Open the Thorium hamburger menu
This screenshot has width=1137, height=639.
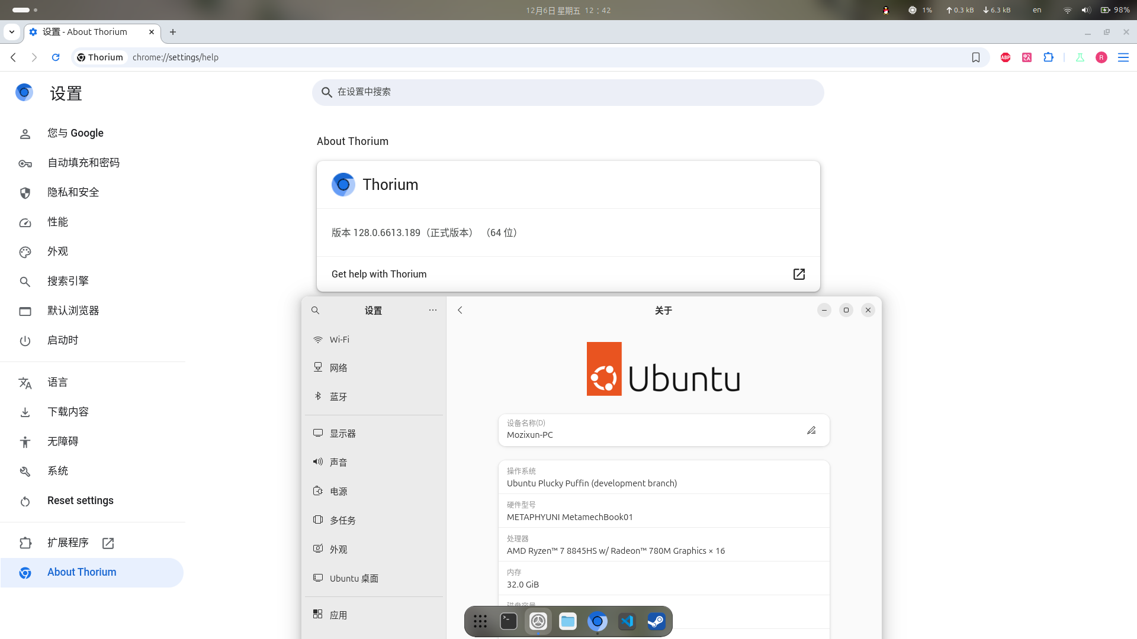pos(1123,57)
